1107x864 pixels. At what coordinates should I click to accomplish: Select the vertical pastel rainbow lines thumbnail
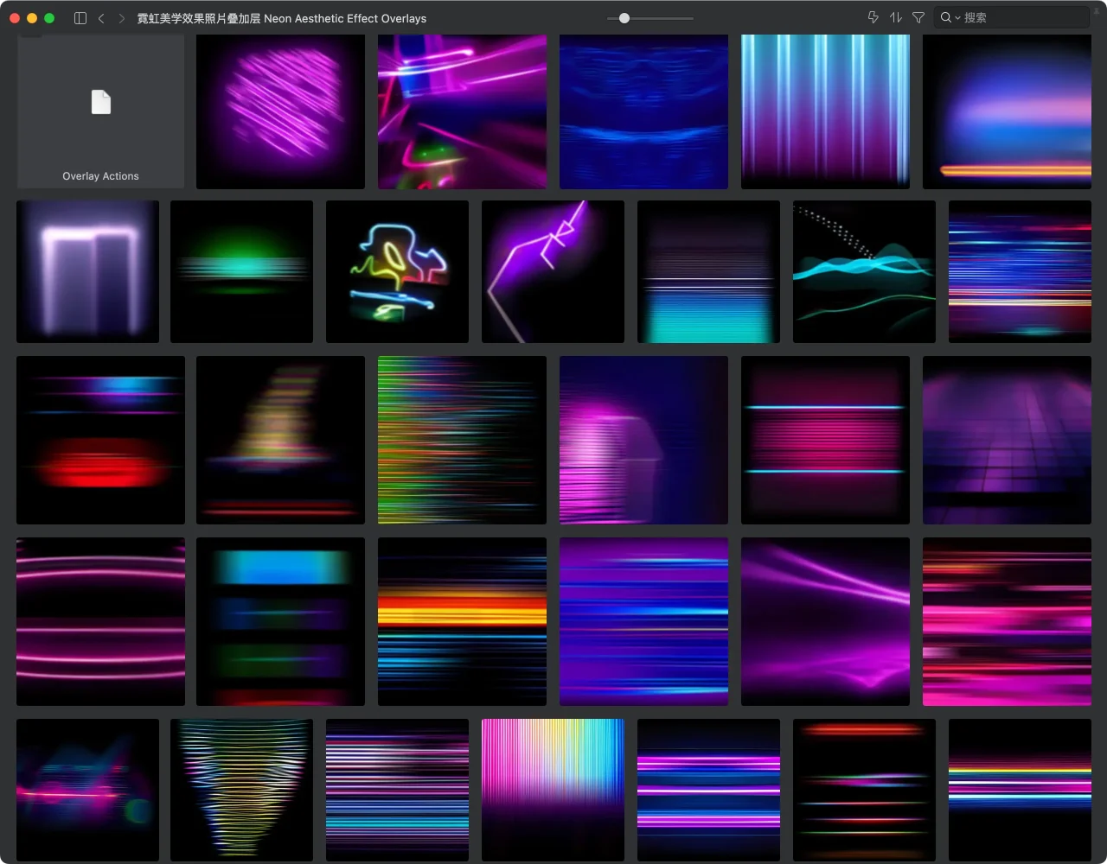(x=553, y=790)
